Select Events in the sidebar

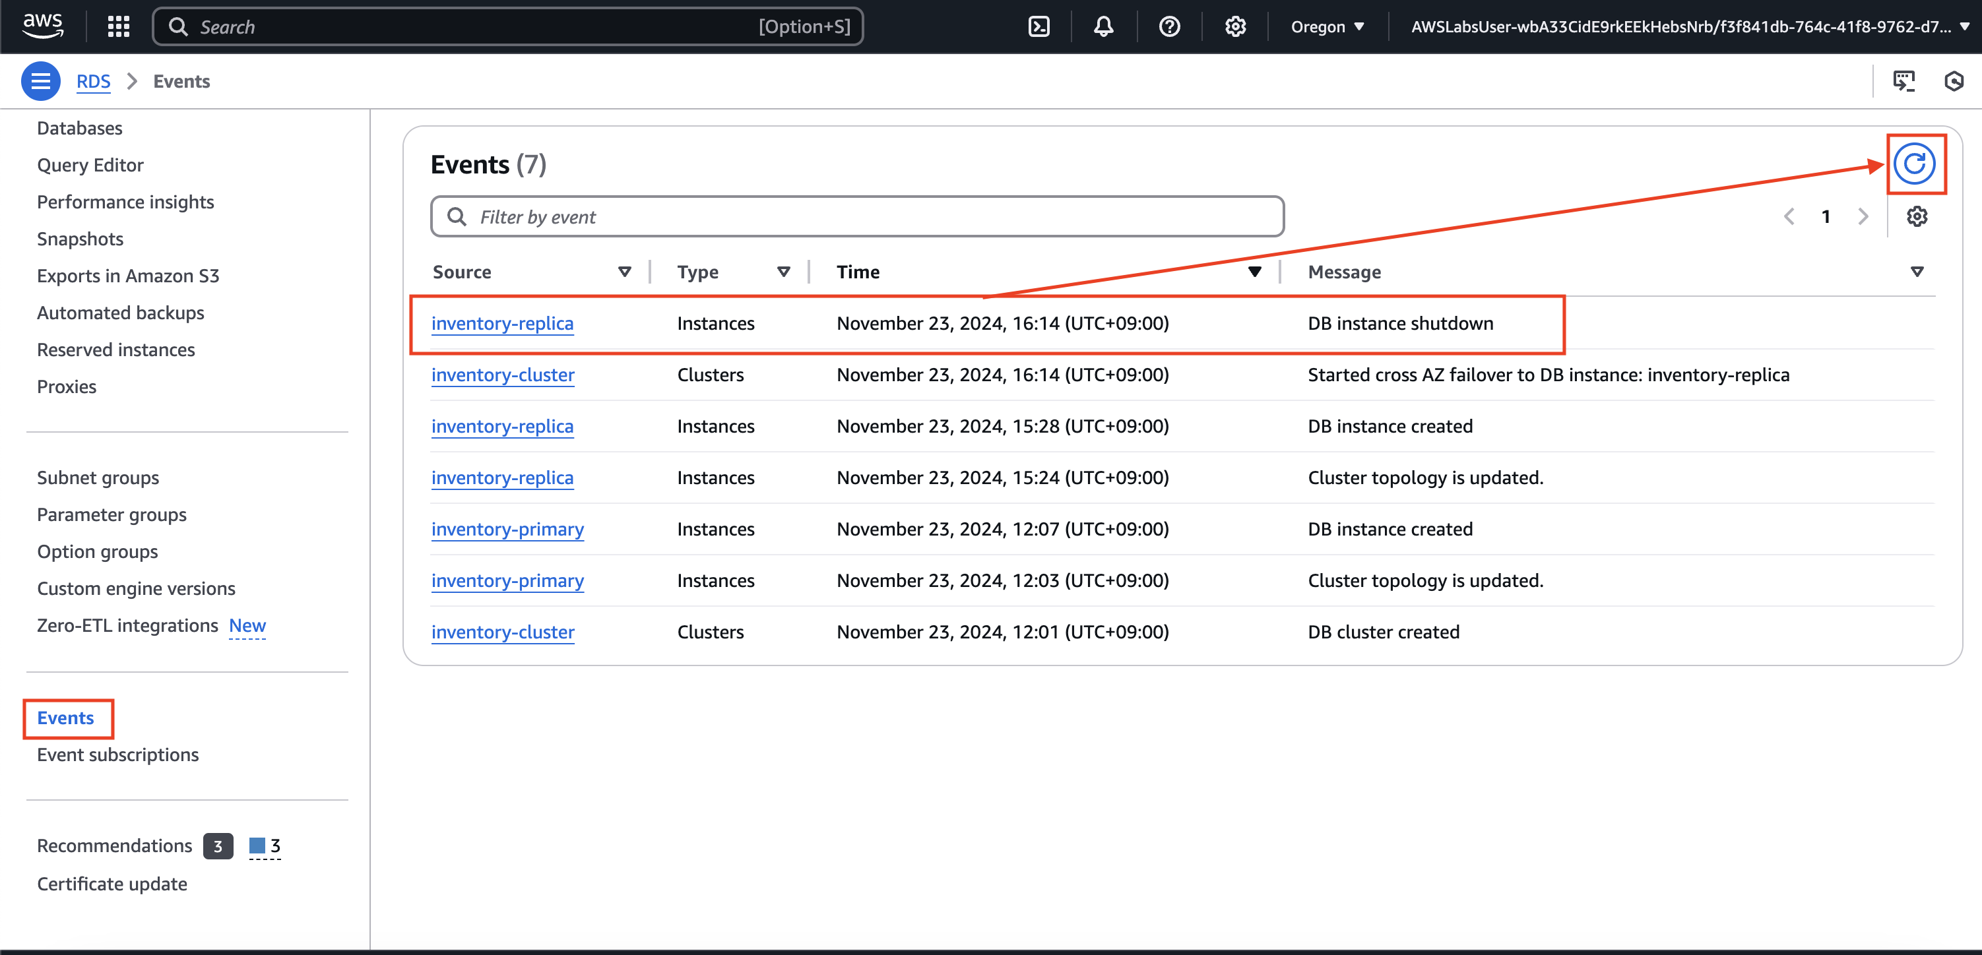[x=65, y=718]
